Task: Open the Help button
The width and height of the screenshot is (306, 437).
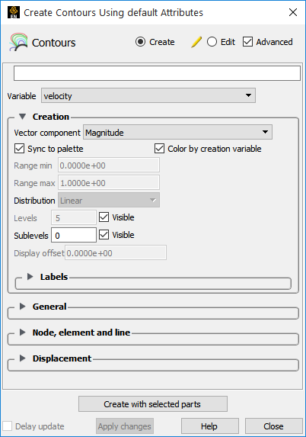Action: click(x=210, y=426)
